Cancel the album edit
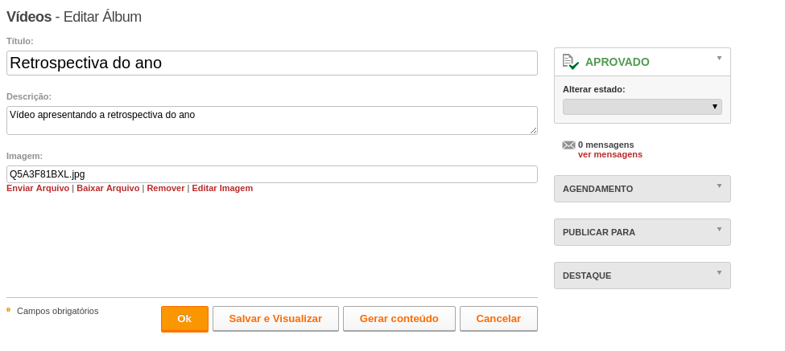The height and width of the screenshot is (351, 785). point(498,319)
